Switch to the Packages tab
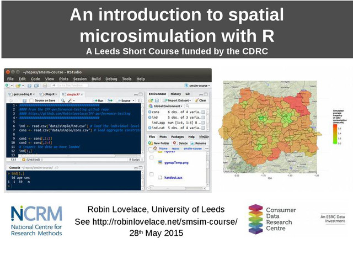This screenshot has width=353, height=265. pyautogui.click(x=178, y=137)
